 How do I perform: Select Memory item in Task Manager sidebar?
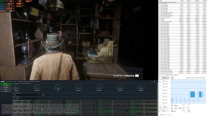click(164, 81)
